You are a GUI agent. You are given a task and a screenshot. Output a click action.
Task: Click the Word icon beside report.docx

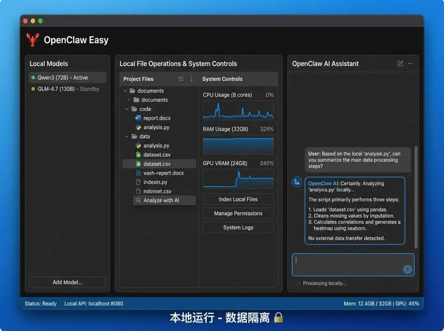click(x=138, y=118)
